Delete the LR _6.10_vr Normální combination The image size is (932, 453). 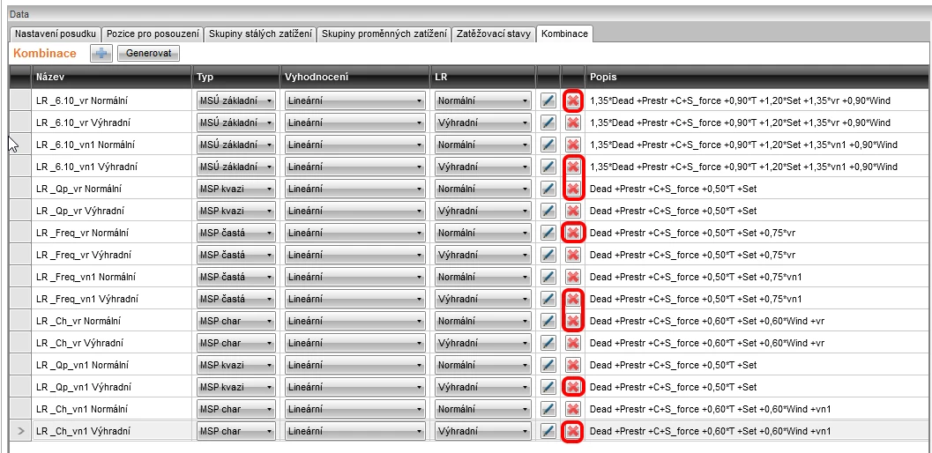click(573, 101)
